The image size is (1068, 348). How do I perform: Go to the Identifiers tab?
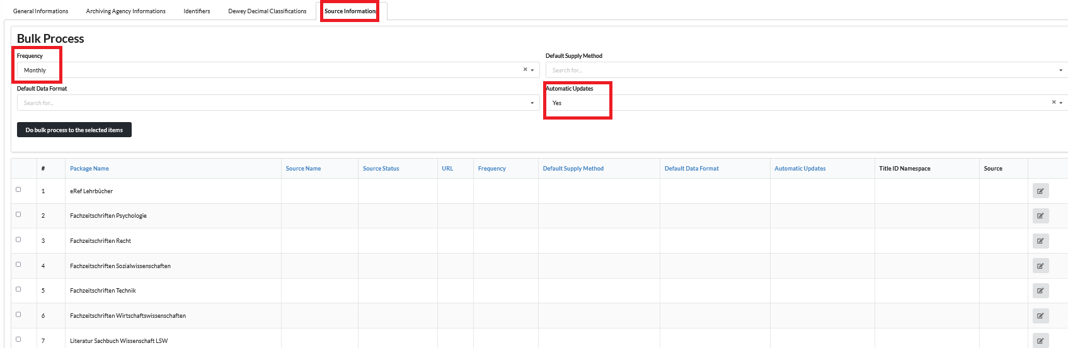click(x=197, y=11)
